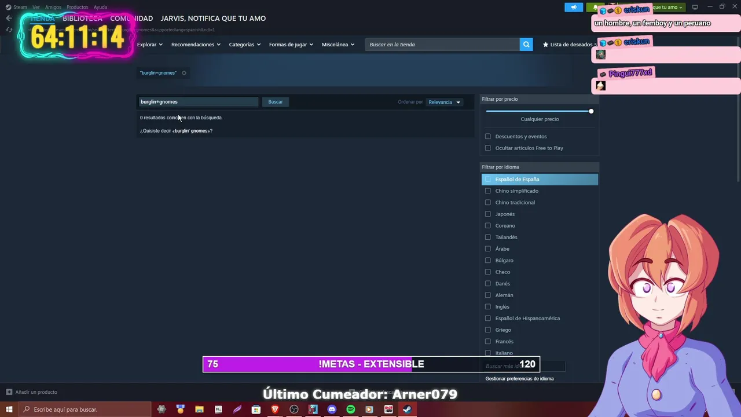741x417 pixels.
Task: Switch to OBS Studio in the taskbar
Action: 294,409
